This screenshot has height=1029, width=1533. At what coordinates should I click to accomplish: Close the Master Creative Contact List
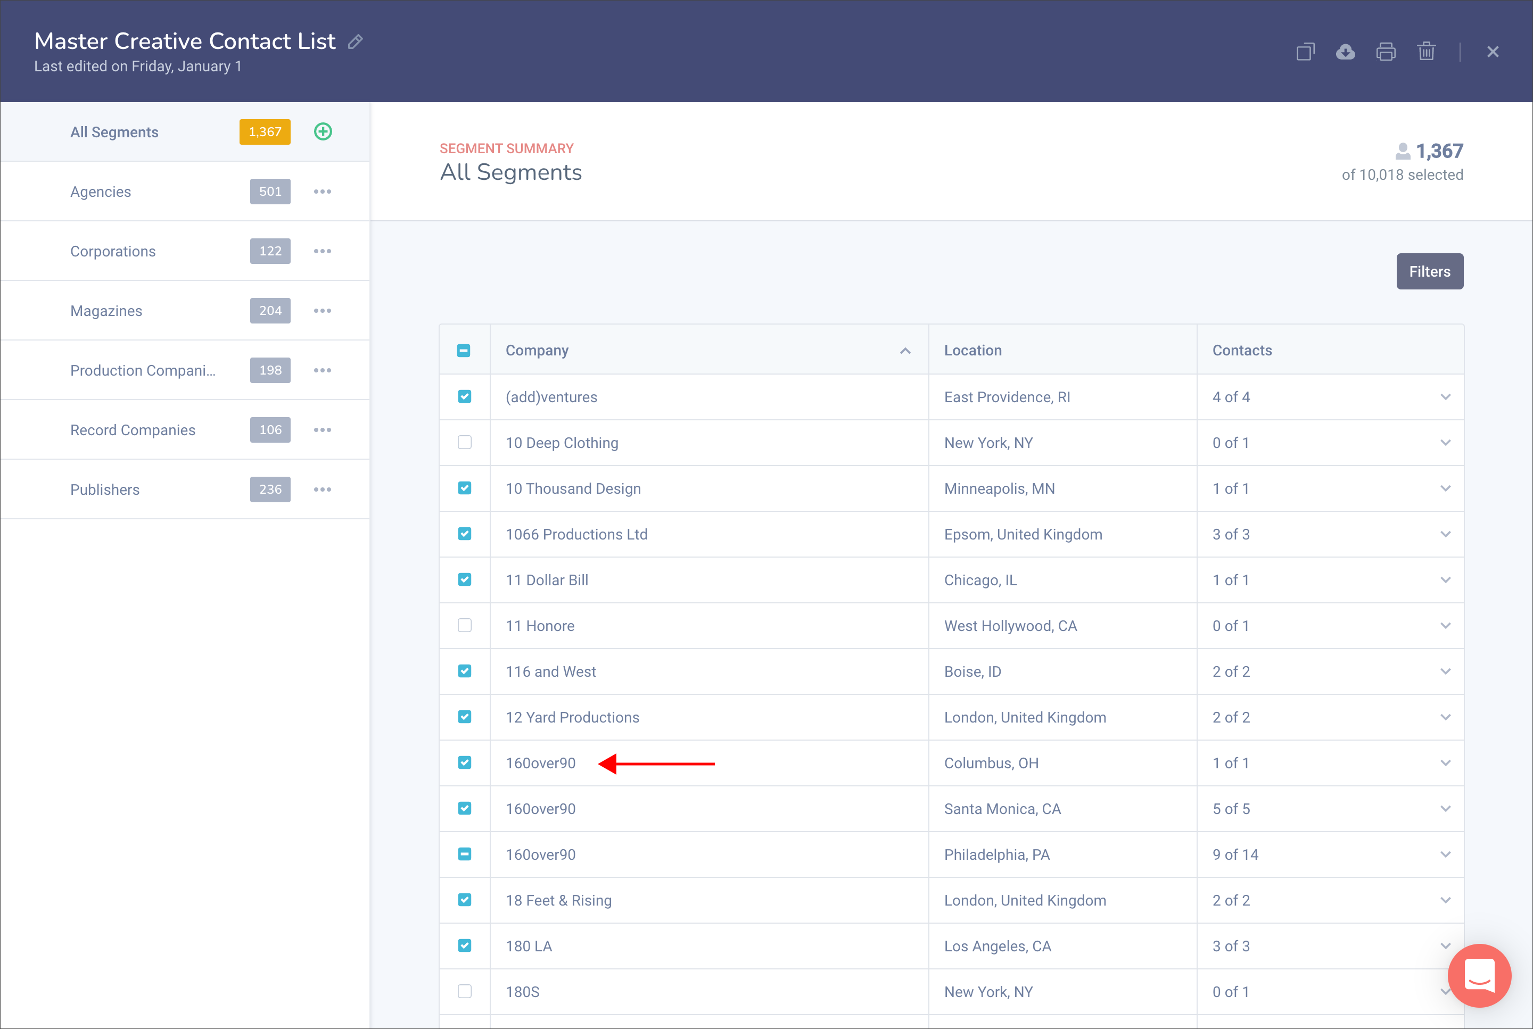coord(1493,52)
